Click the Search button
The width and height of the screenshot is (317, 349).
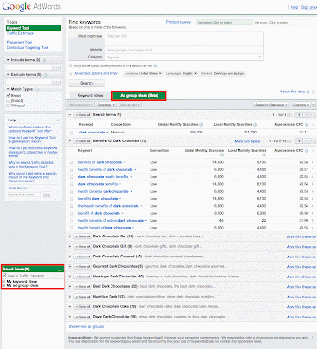pyautogui.click(x=86, y=83)
